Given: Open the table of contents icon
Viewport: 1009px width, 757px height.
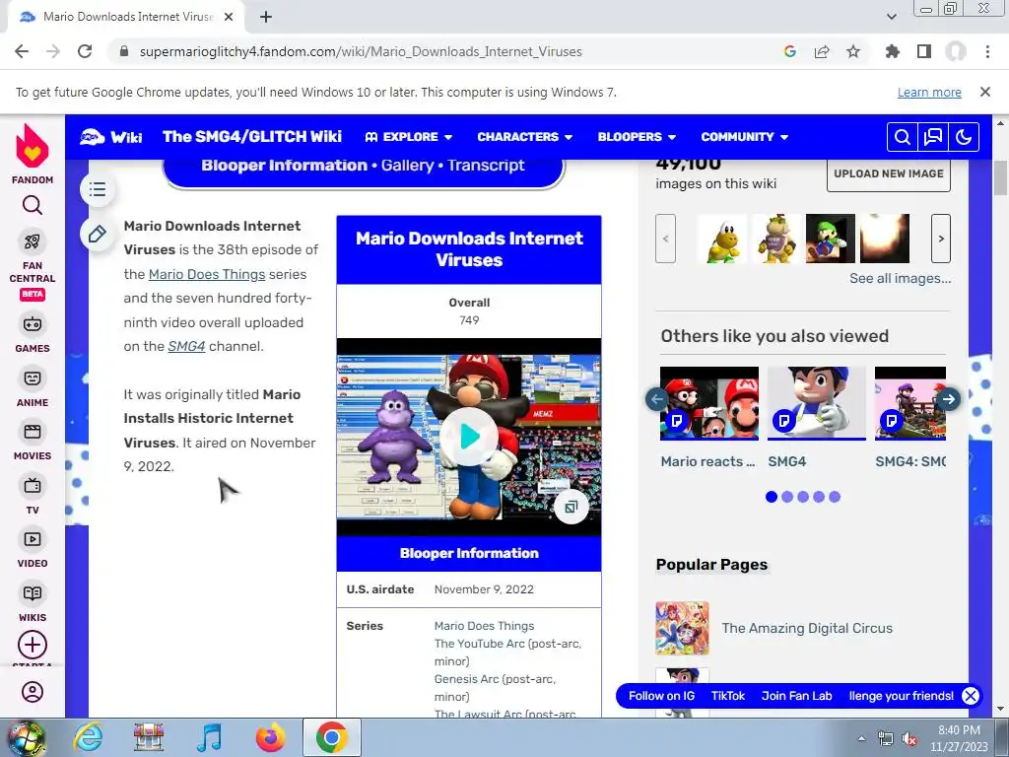Looking at the screenshot, I should coord(98,189).
